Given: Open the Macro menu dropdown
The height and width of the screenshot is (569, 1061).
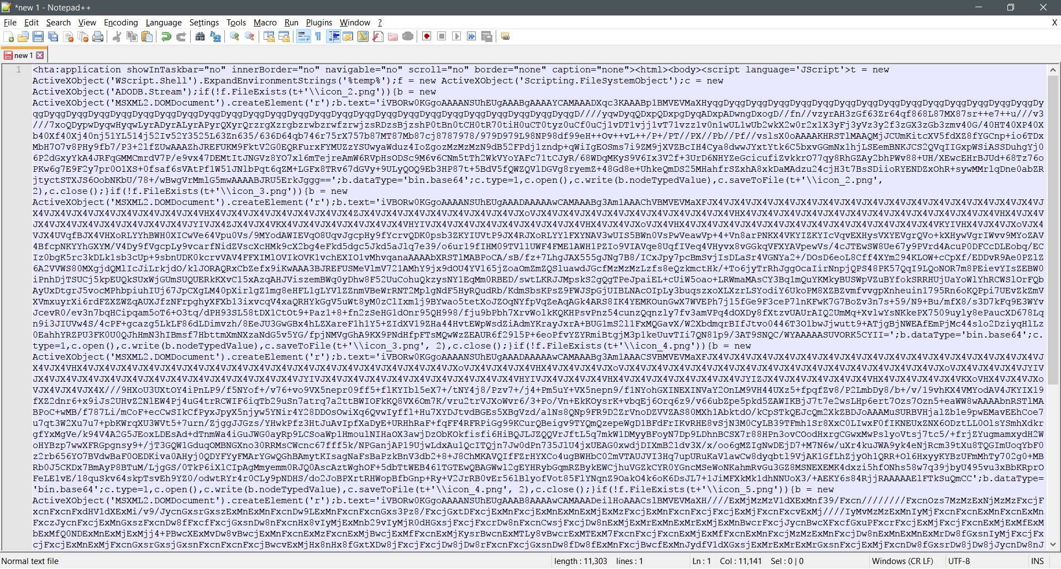Looking at the screenshot, I should [265, 23].
